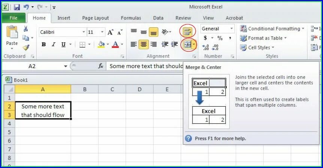Click the Redo arrow icon
323x168 pixels.
click(x=40, y=7)
